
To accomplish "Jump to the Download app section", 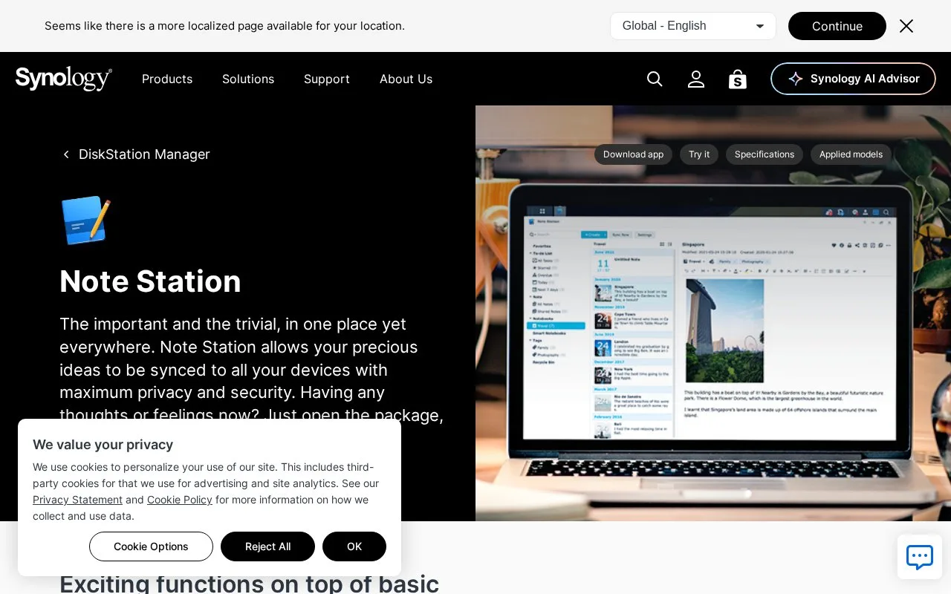I will 633,154.
